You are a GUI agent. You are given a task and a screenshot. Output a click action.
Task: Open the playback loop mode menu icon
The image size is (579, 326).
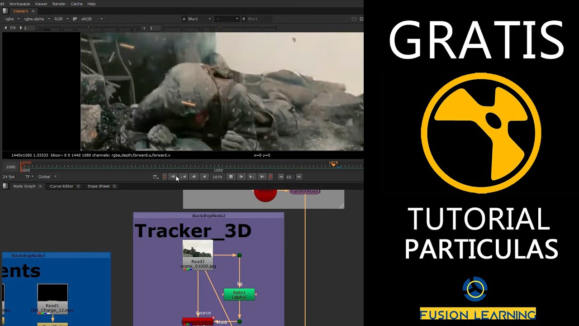pos(156,177)
